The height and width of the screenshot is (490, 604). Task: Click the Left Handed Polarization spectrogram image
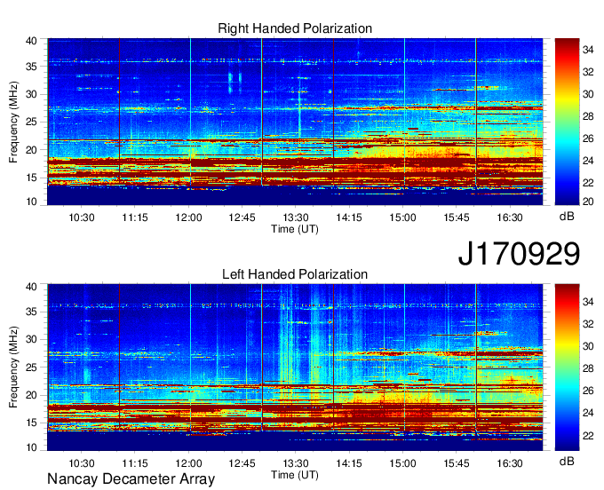click(x=295, y=367)
